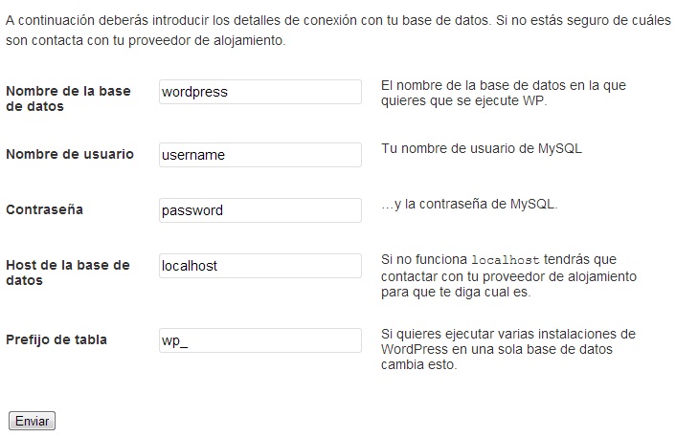The image size is (676, 437).
Task: Select the 'Contraseña' field label
Action: pyautogui.click(x=44, y=209)
